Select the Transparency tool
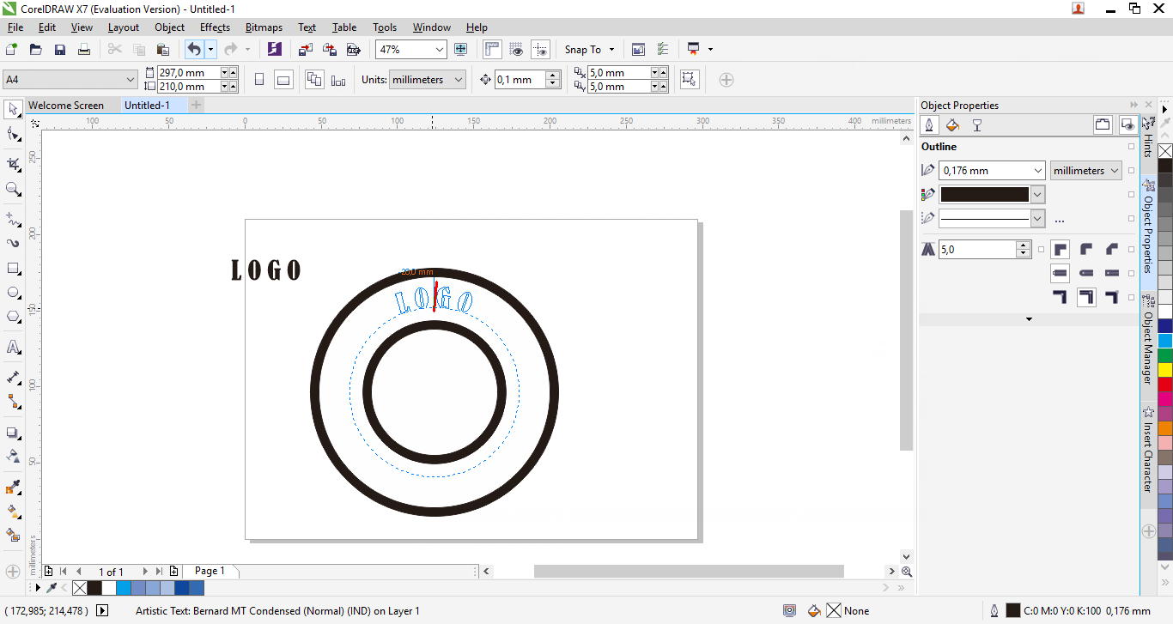Image resolution: width=1173 pixels, height=624 pixels. 13,456
